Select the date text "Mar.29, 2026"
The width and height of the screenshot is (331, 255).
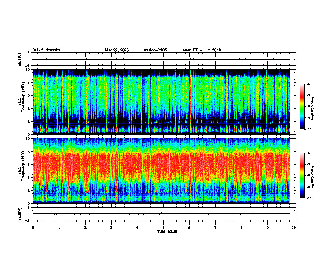pyautogui.click(x=117, y=50)
